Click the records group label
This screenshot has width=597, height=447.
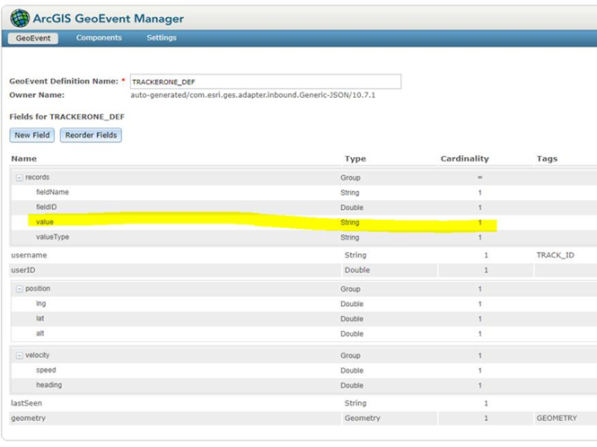pyautogui.click(x=38, y=178)
